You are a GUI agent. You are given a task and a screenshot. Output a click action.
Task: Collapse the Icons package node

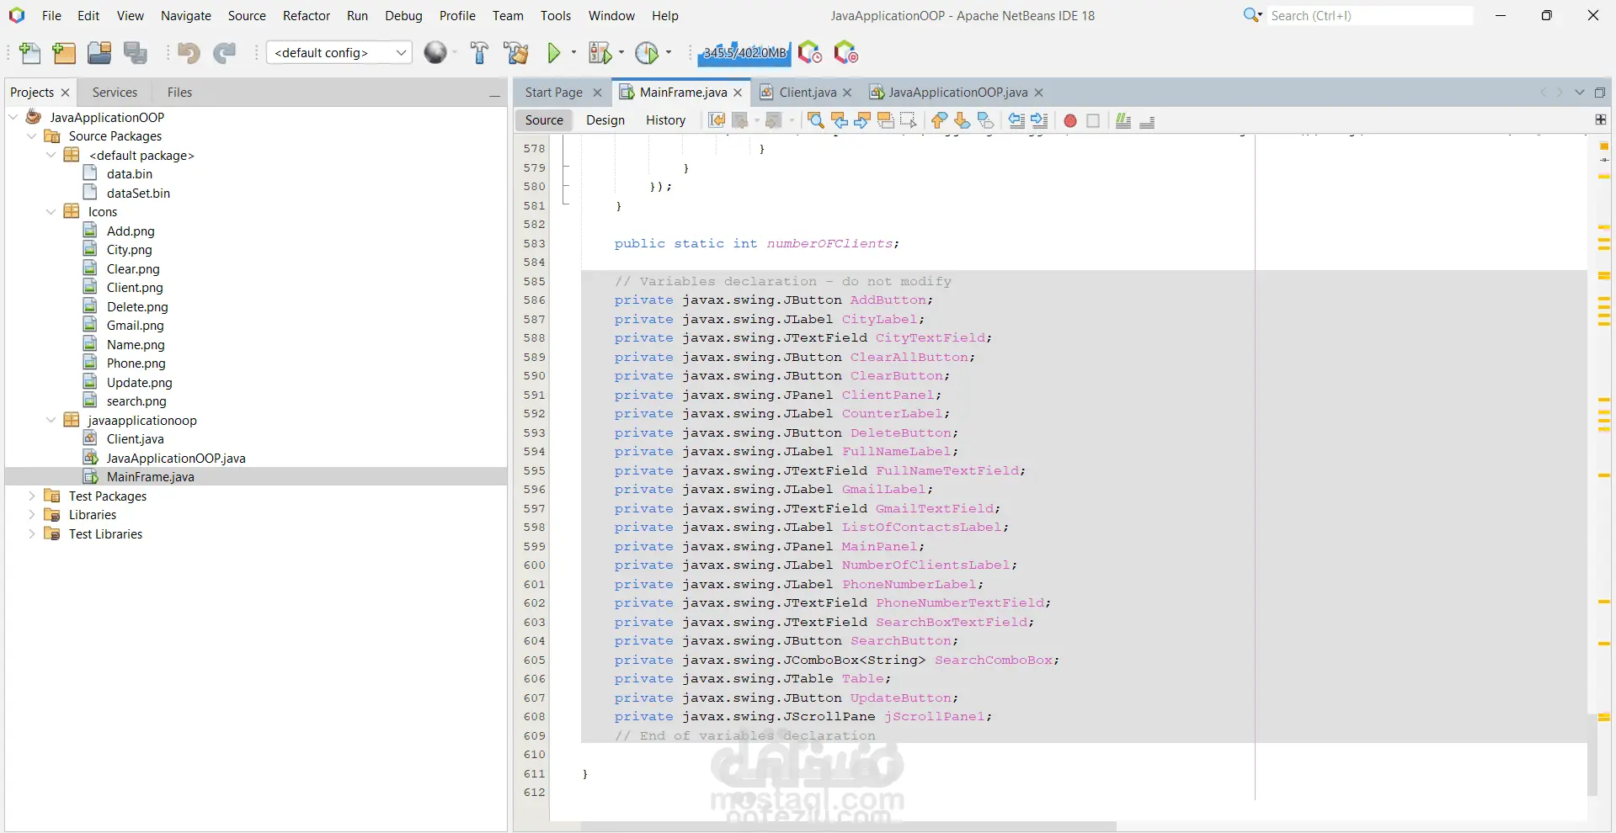tap(51, 211)
